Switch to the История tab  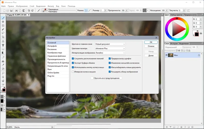click(x=174, y=44)
